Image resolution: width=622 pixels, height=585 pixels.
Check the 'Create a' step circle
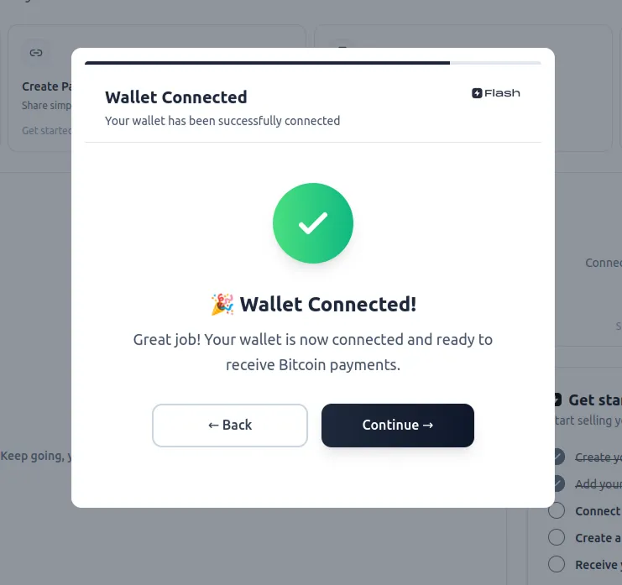(x=557, y=537)
